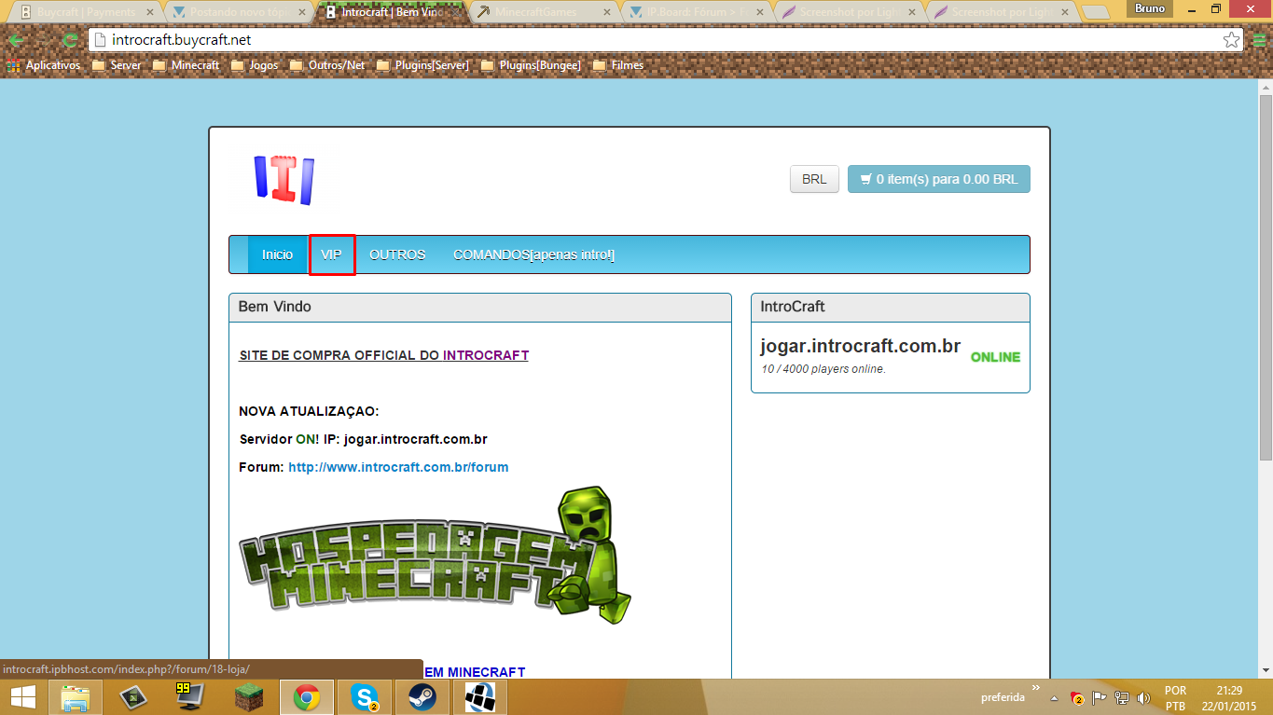The image size is (1273, 715).
Task: Open the Chrome menu hamburger icon
Action: 1260,40
